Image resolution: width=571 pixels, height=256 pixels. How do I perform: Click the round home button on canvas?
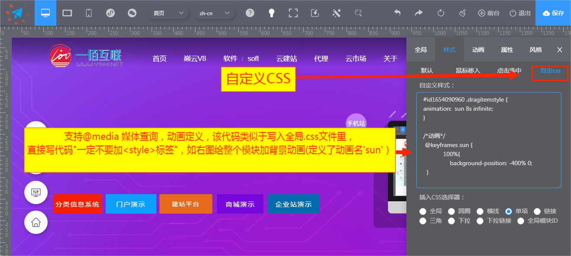pyautogui.click(x=36, y=222)
